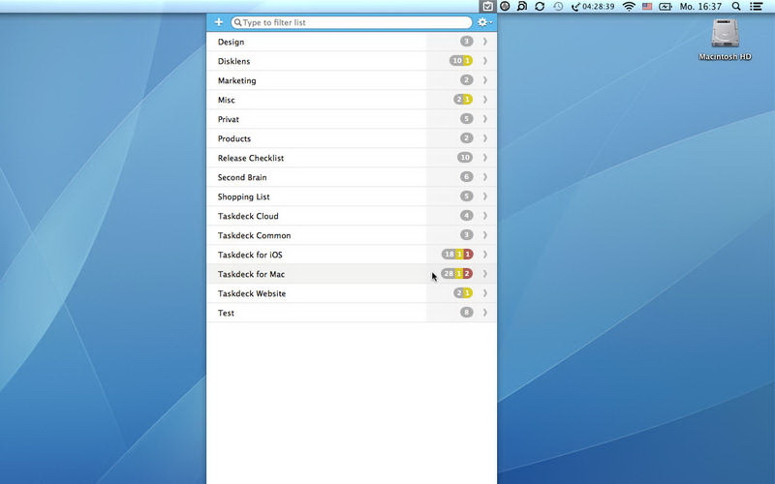Click the red badge on Taskdeck for iOS
Viewport: 775px width, 484px height.
468,255
